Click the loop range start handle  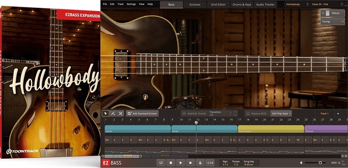point(103,156)
